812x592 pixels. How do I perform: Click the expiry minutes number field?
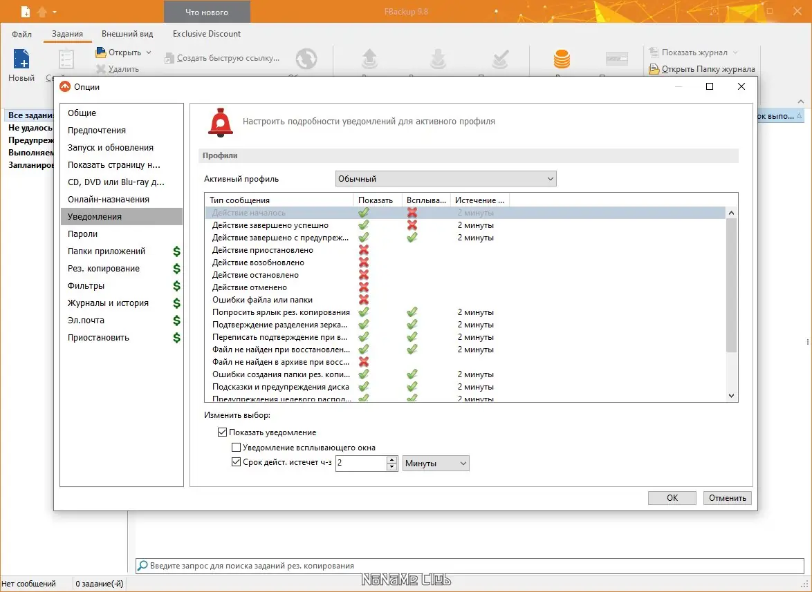[361, 464]
